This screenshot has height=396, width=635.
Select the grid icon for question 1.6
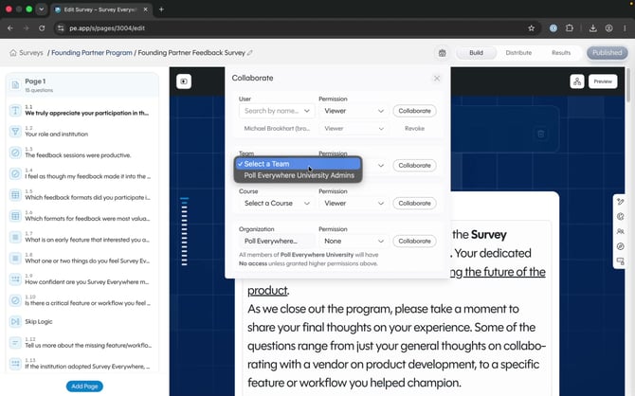coord(15,216)
